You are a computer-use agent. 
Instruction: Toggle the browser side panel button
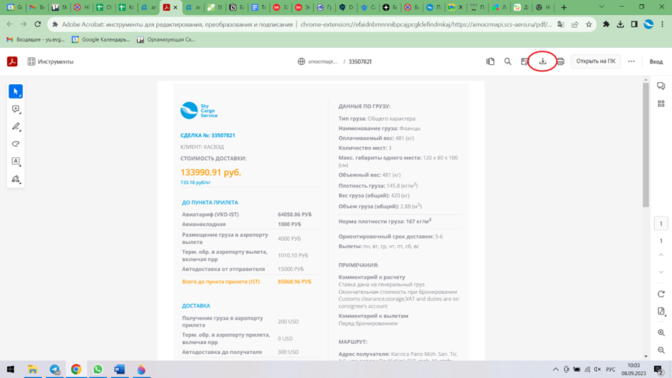tap(634, 24)
